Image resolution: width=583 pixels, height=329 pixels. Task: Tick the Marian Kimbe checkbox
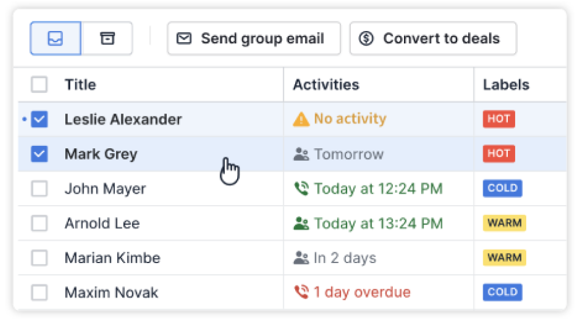point(39,258)
